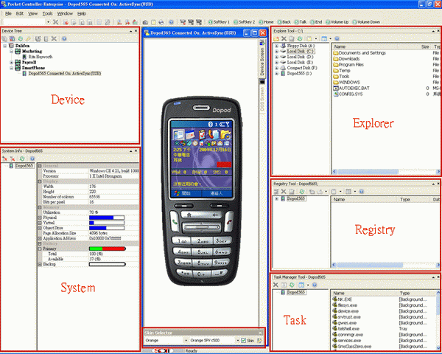Viewport: 442px width, 354px height.
Task: Click the Device Screen vertical tab
Action: (x=262, y=58)
